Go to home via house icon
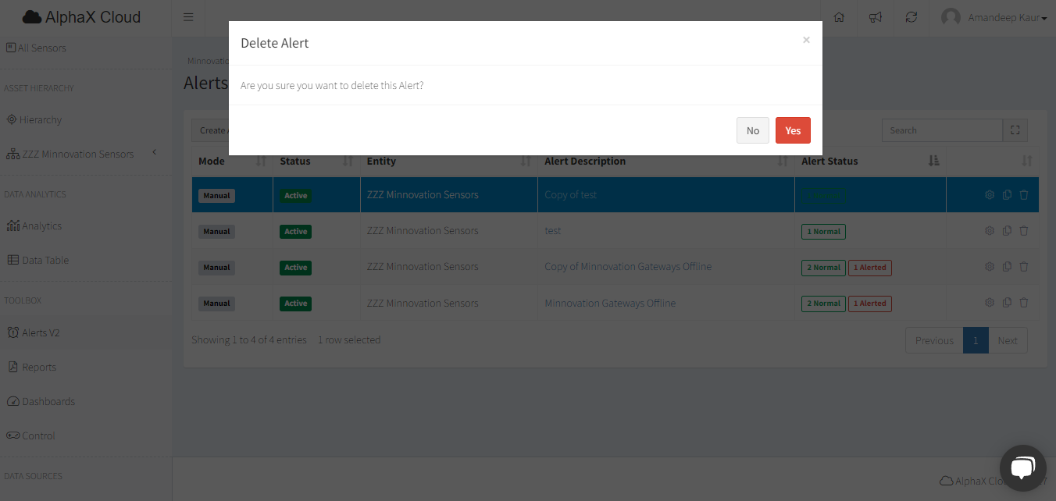Image resolution: width=1056 pixels, height=501 pixels. (x=839, y=17)
